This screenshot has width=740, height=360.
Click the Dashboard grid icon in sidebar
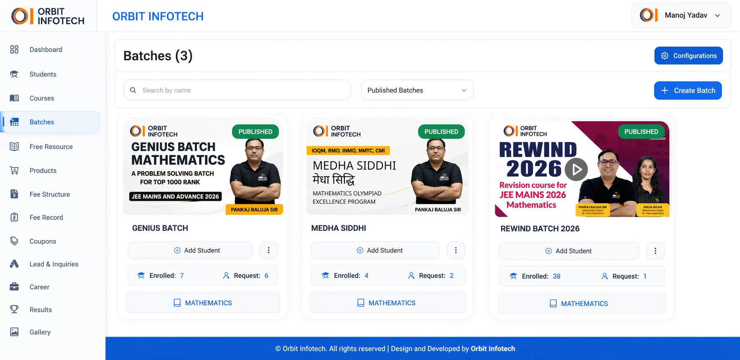(14, 50)
